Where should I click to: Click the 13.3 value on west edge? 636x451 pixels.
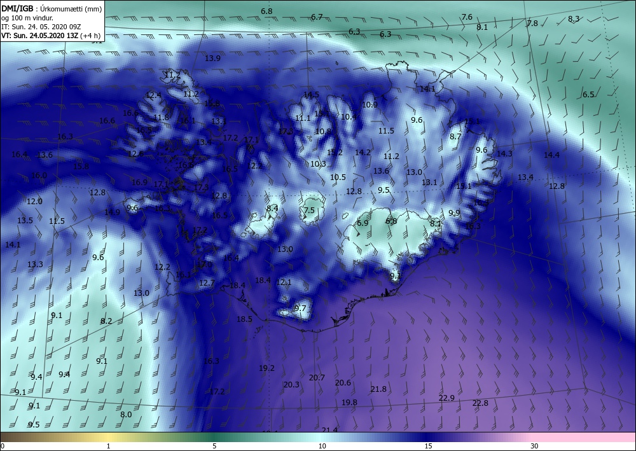(35, 265)
